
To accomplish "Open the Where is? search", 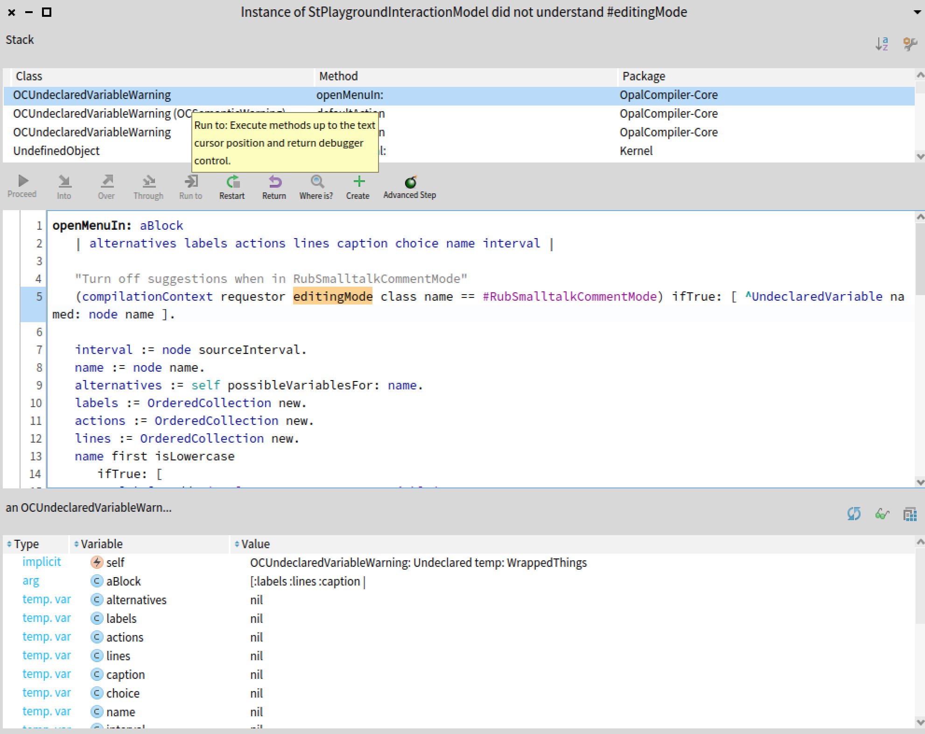I will pyautogui.click(x=316, y=186).
